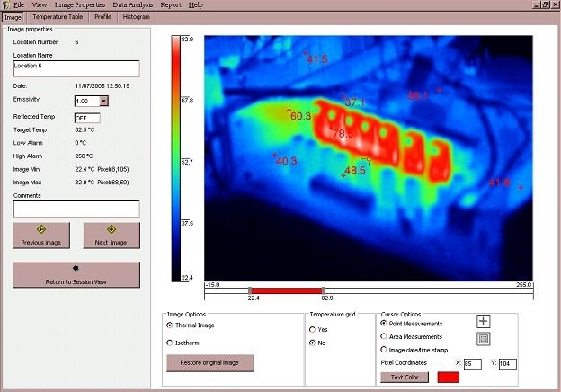Click the area measurement square icon
The image size is (561, 392).
[x=483, y=339]
